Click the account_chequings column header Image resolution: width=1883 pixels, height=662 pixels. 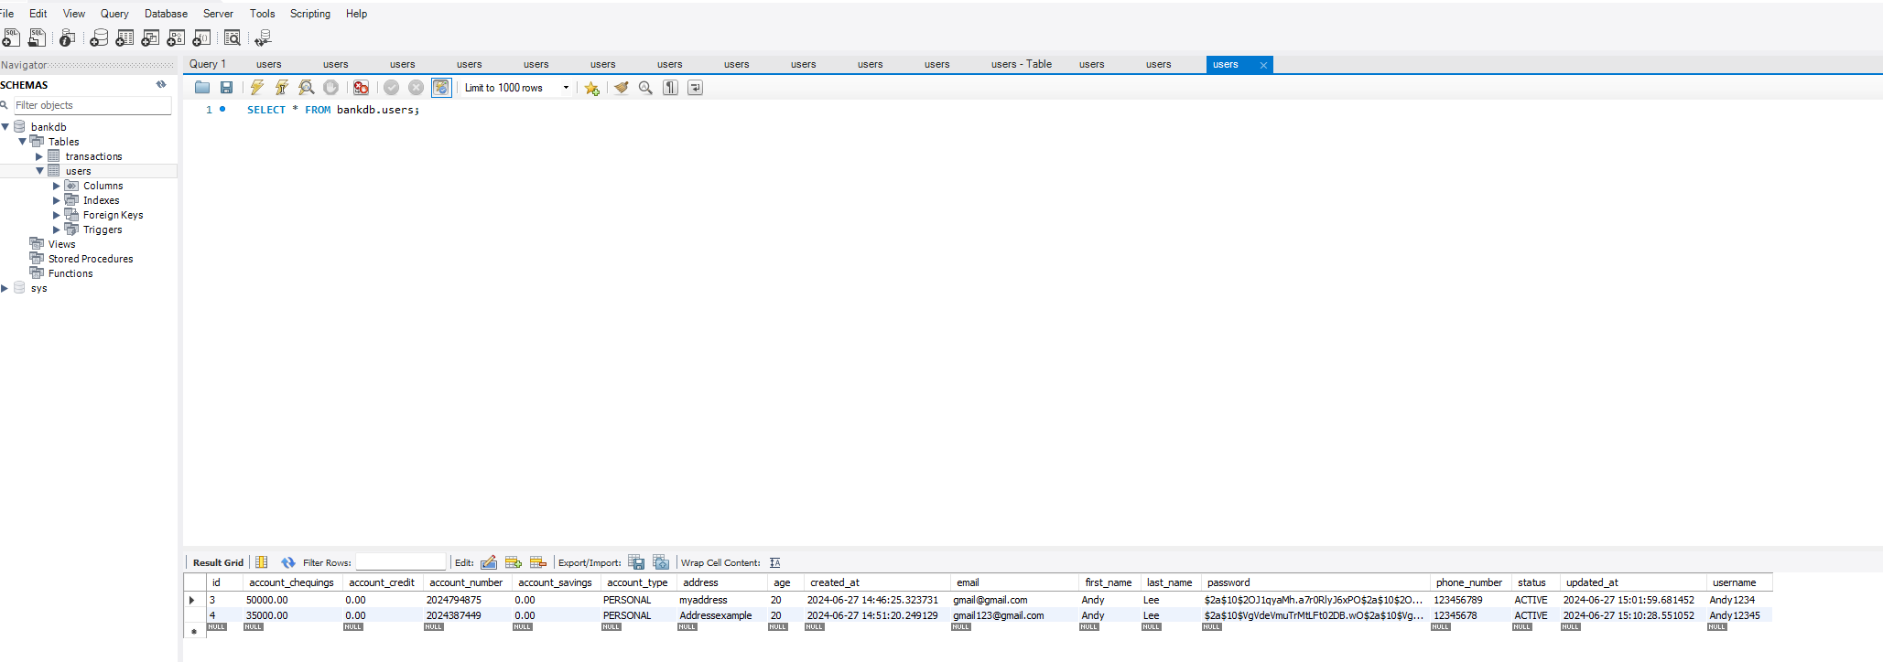291,582
